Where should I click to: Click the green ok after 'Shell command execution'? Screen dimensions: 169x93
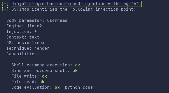(78, 65)
